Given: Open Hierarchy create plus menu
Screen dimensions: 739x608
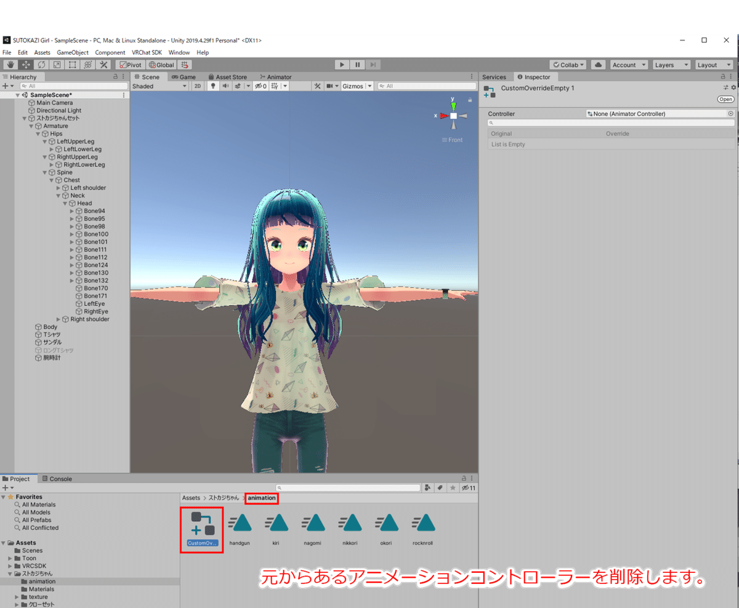Looking at the screenshot, I should tap(7, 86).
